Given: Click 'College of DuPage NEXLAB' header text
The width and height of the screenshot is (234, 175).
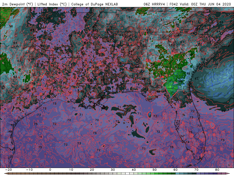Looking at the screenshot, I should tap(94, 4).
